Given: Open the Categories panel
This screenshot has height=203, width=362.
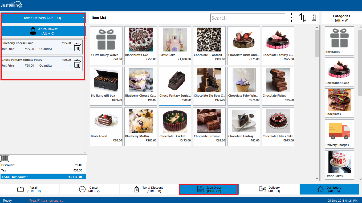Looking at the screenshot, I should click(341, 18).
